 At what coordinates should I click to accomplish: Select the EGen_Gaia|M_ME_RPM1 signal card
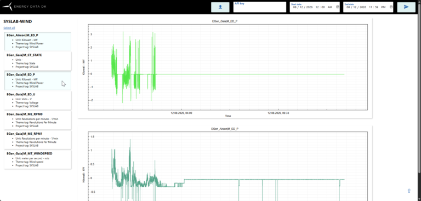[x=38, y=140]
